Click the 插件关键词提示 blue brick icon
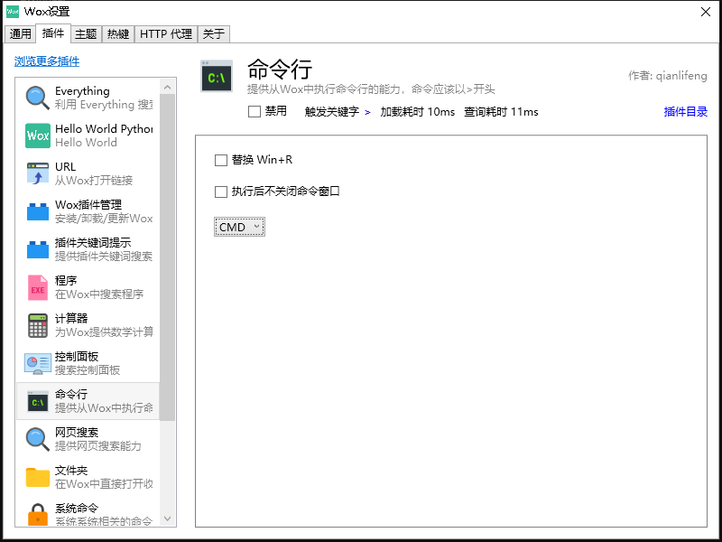Image resolution: width=722 pixels, height=542 pixels. [x=37, y=249]
